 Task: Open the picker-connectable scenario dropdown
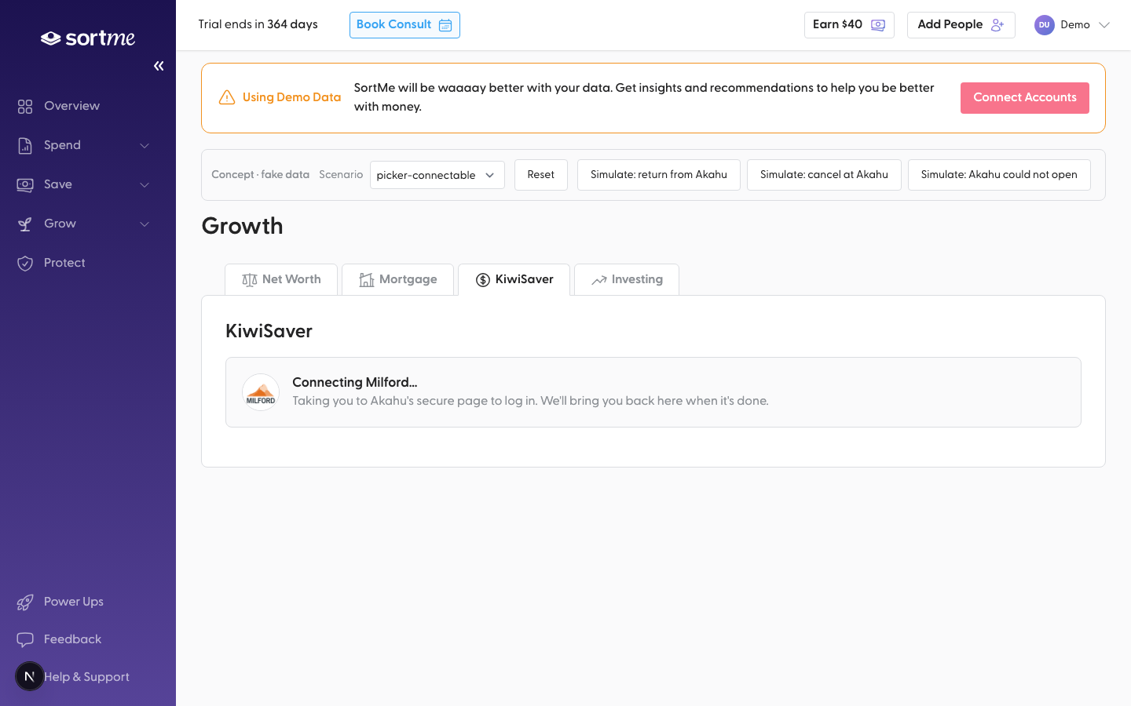[x=437, y=175]
